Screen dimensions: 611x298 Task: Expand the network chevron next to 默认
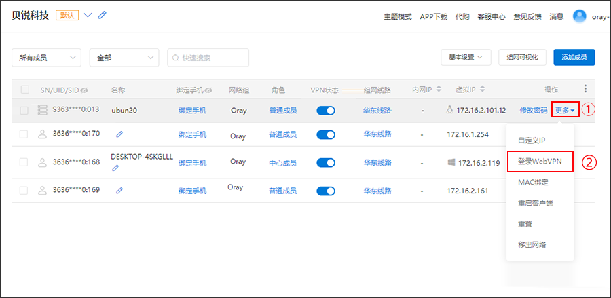[88, 15]
